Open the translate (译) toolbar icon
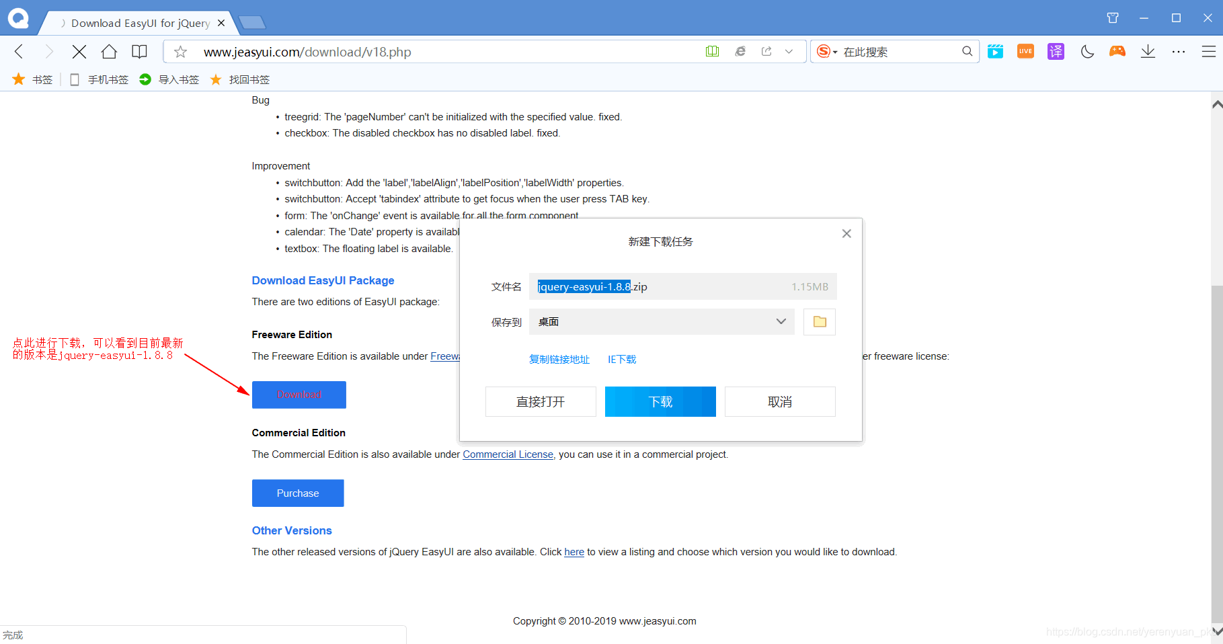This screenshot has width=1223, height=644. 1056,51
